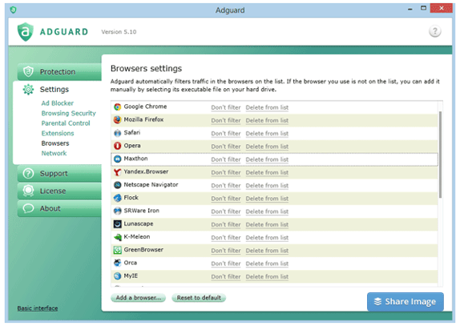
Task: Click the K-Meleon lizard icon
Action: [x=117, y=237]
